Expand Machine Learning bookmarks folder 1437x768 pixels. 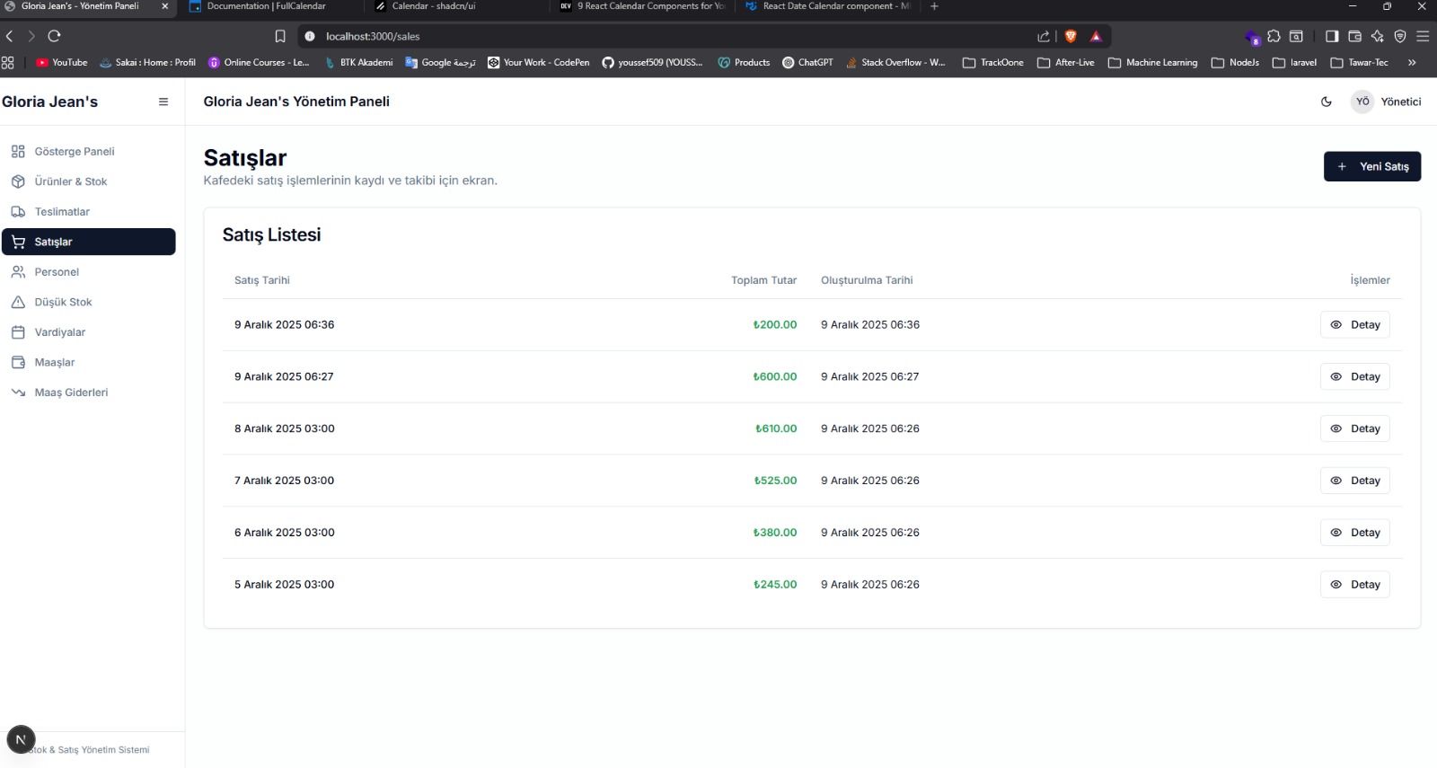tap(1153, 63)
